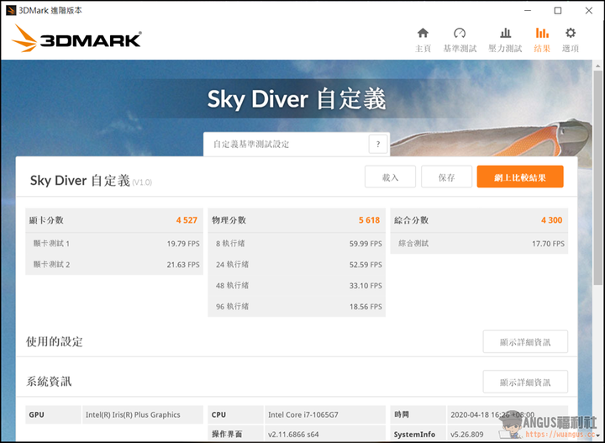Open the home page icon (主頁)
Image resolution: width=605 pixels, height=443 pixels.
(423, 40)
